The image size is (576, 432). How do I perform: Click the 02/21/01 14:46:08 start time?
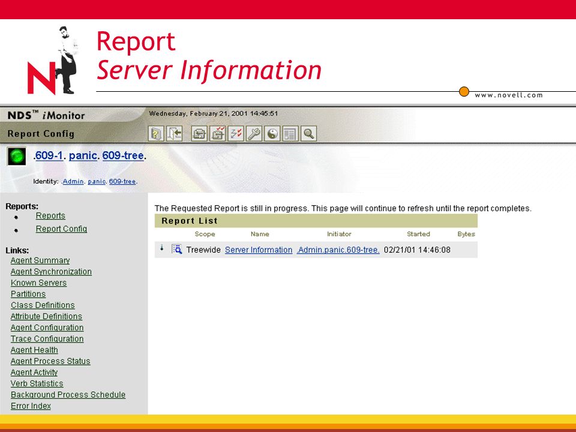pos(417,250)
